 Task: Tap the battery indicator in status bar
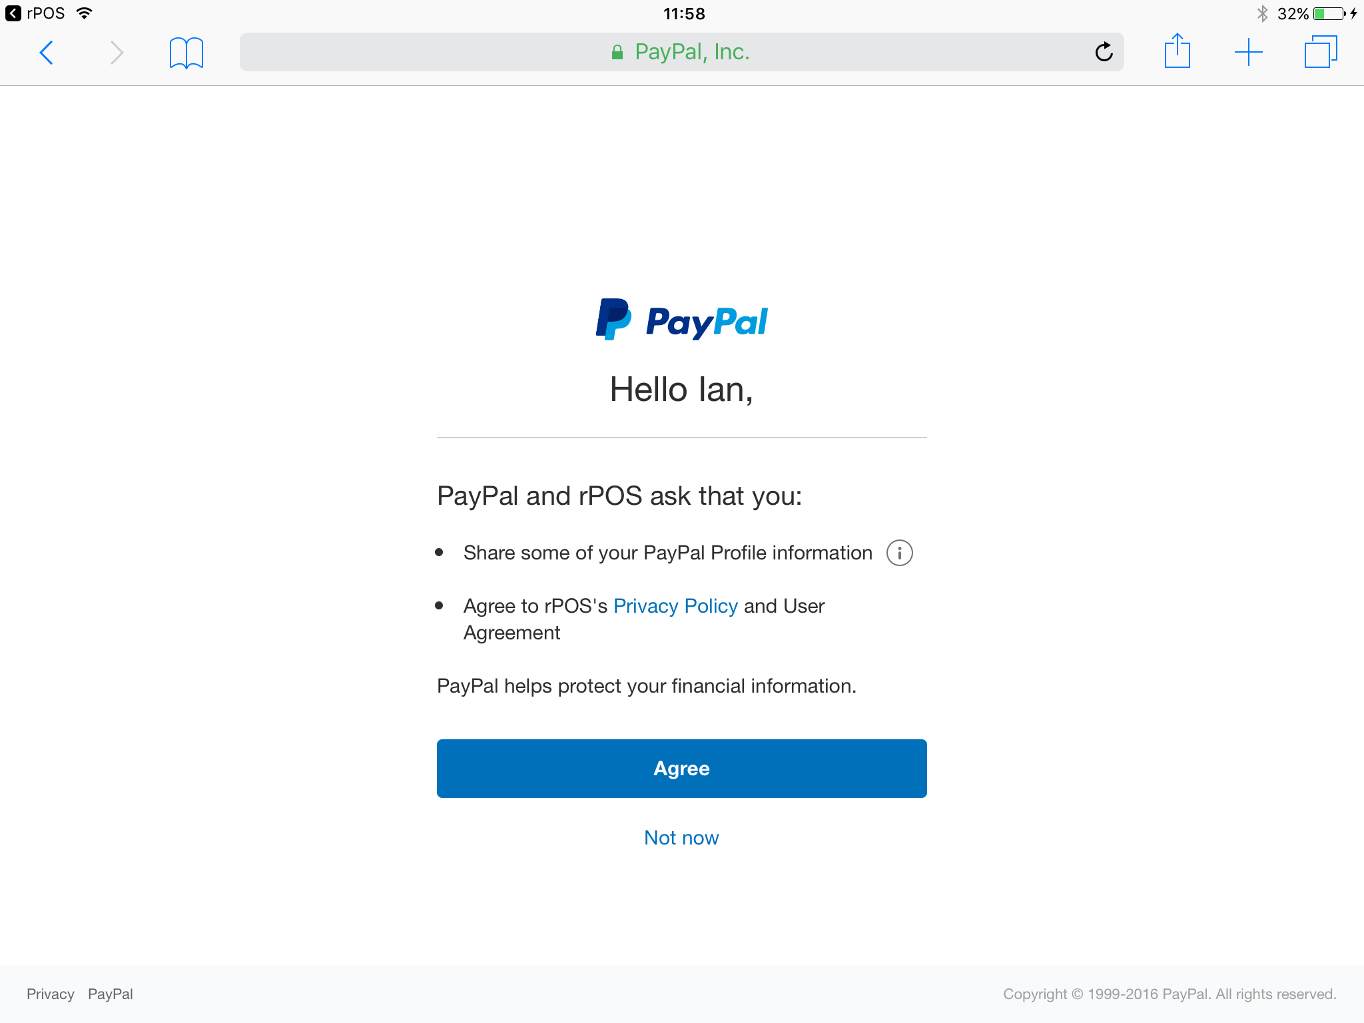[1329, 13]
